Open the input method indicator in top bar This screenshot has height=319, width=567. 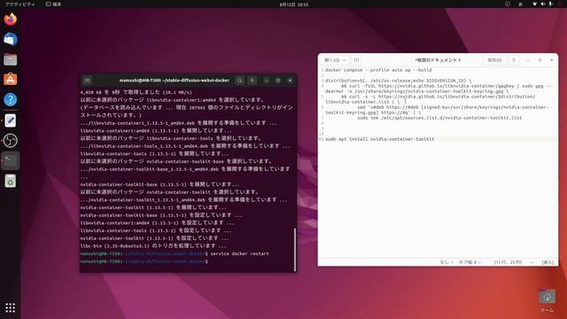point(521,4)
